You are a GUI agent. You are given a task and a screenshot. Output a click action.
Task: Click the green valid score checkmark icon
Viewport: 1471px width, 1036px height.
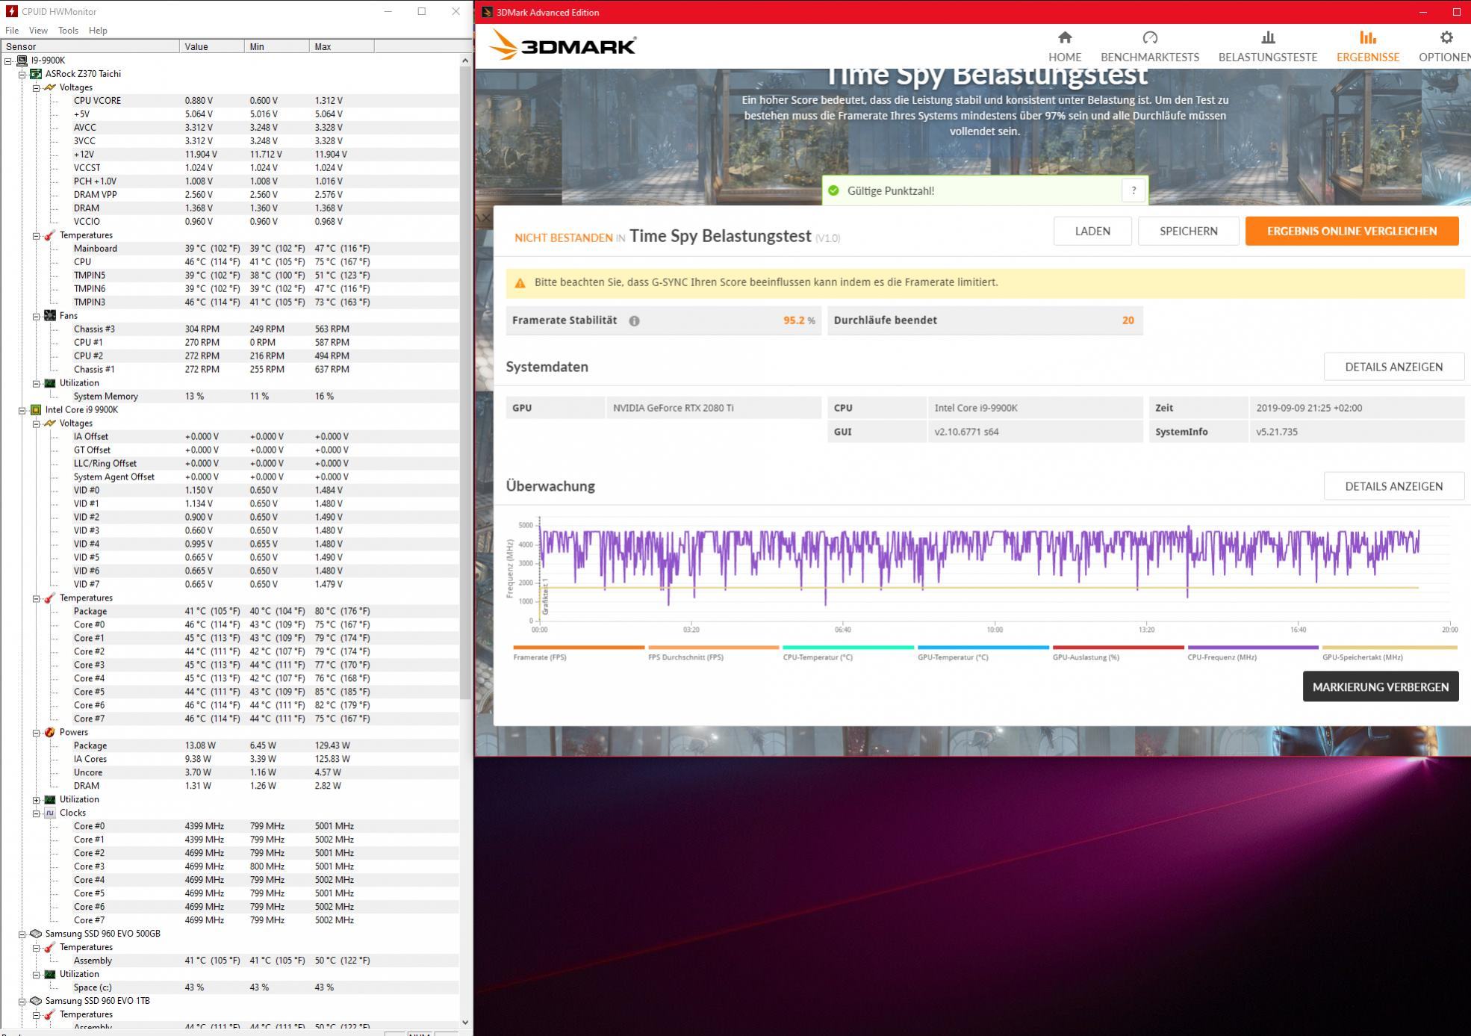(x=833, y=190)
